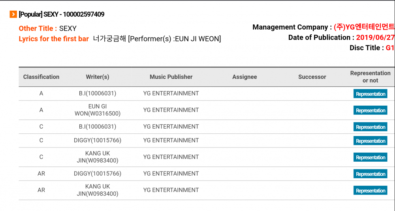Click writer B.I(10006031) in the first row
The height and width of the screenshot is (211, 395).
pyautogui.click(x=98, y=93)
